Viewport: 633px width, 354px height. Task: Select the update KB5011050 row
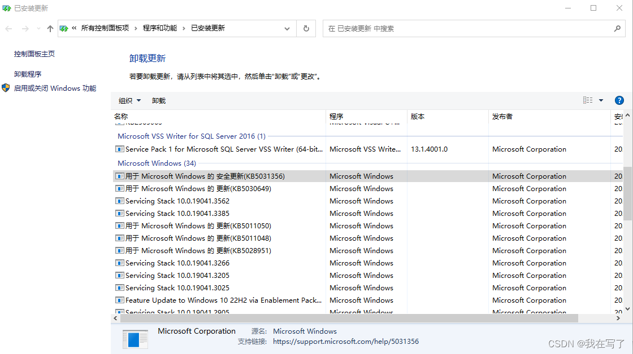point(368,226)
